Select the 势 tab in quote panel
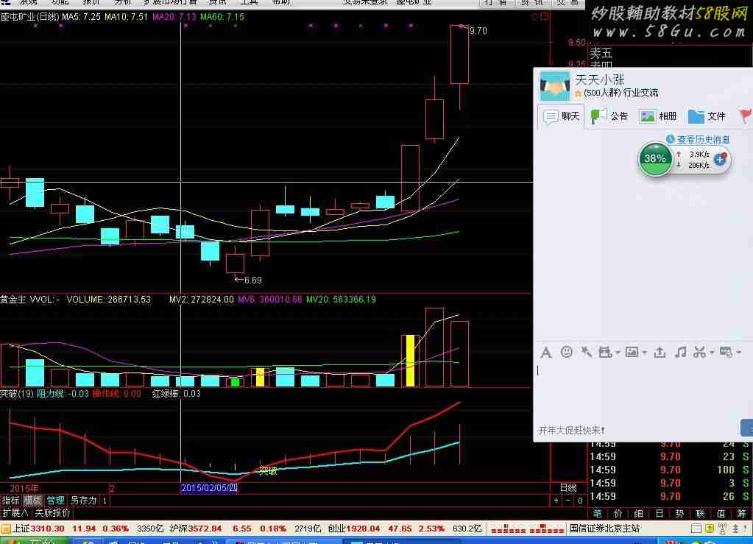The width and height of the screenshot is (753, 544). click(x=680, y=513)
